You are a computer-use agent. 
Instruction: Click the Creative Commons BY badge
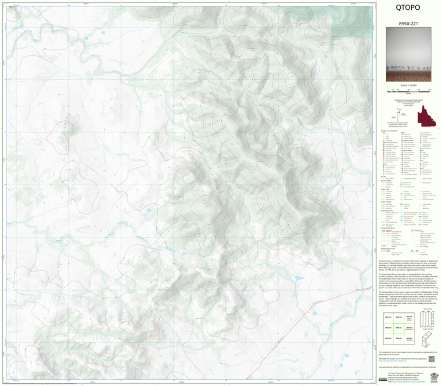(x=383, y=379)
